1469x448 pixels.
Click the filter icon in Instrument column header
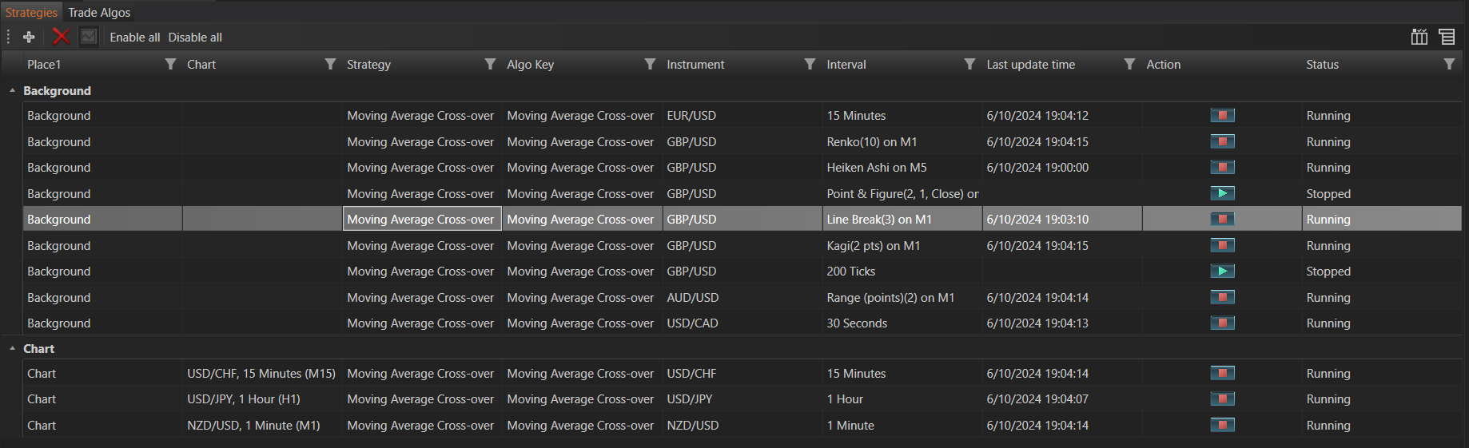pyautogui.click(x=810, y=64)
